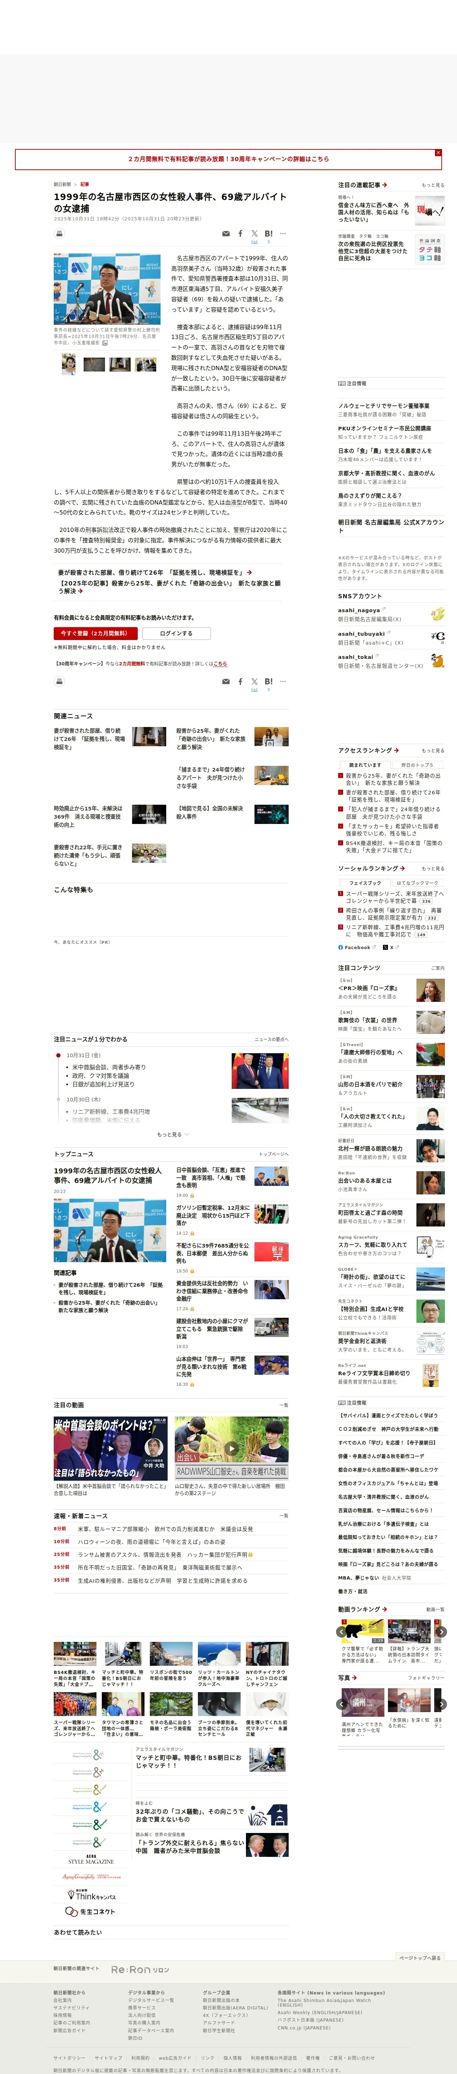Screen dimensions: 457x2074
Task: Play RADWIMPS 山口智史さん video
Action: click(x=231, y=1448)
